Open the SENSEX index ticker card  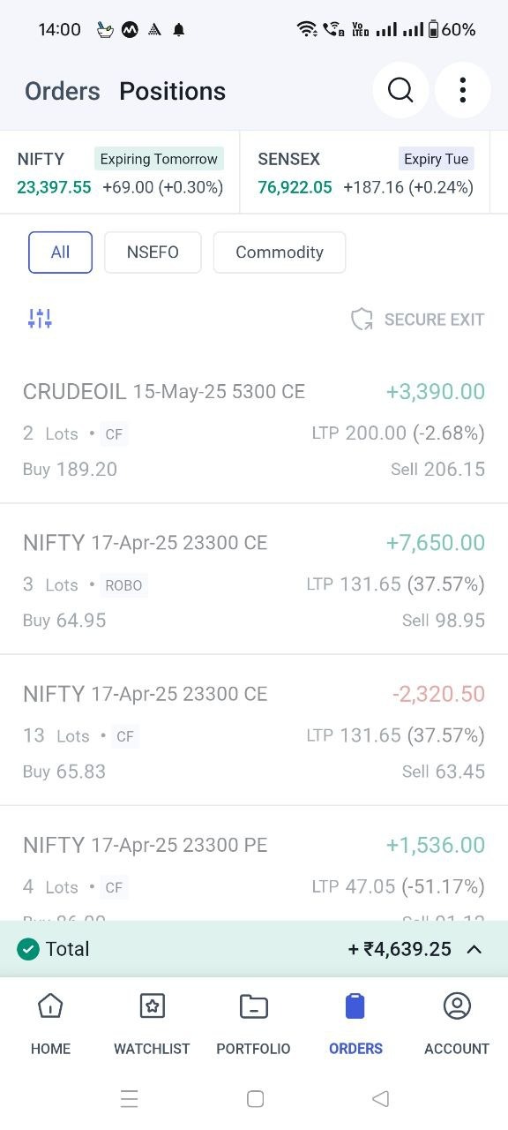(x=365, y=172)
